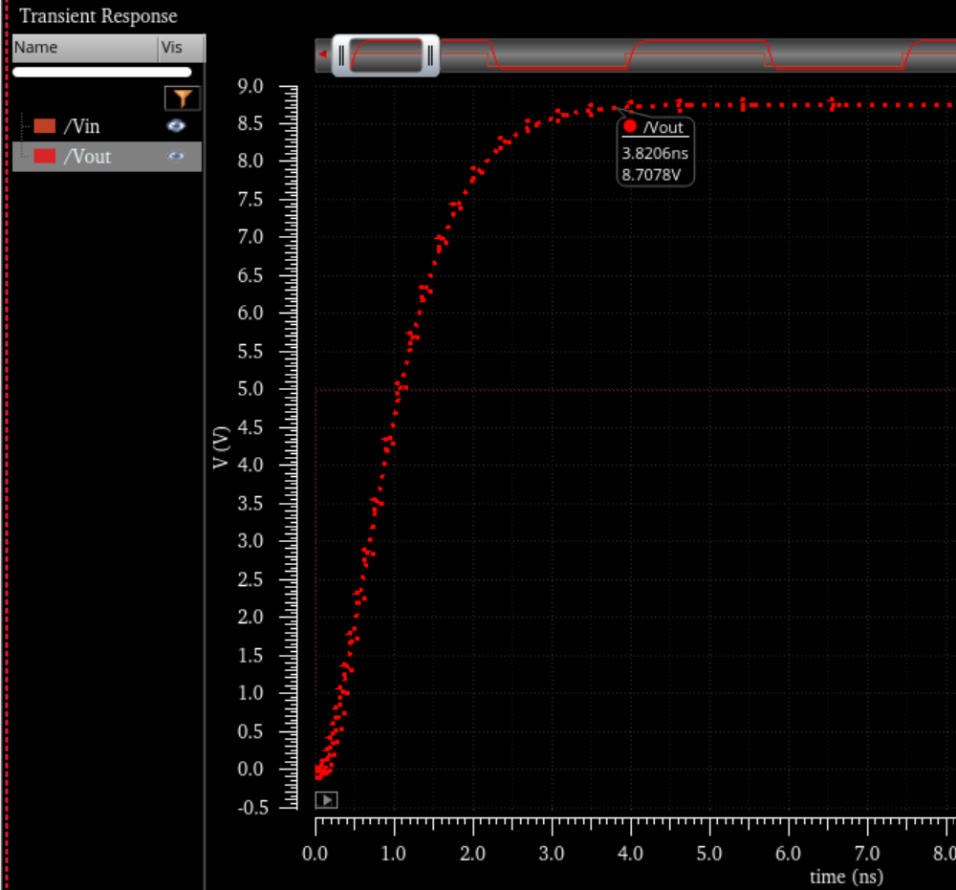Select the /Vout signal row
Image resolution: width=956 pixels, height=890 pixels.
tap(88, 157)
